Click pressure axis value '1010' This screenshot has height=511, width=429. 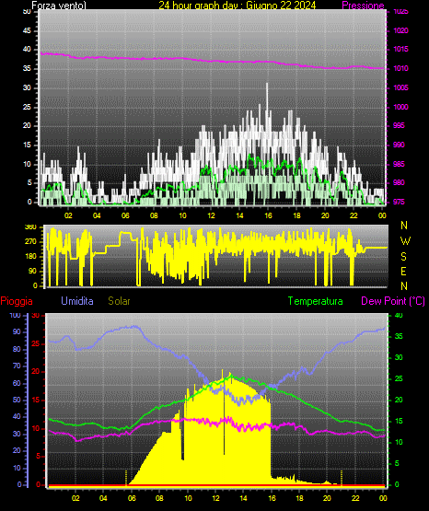400,68
